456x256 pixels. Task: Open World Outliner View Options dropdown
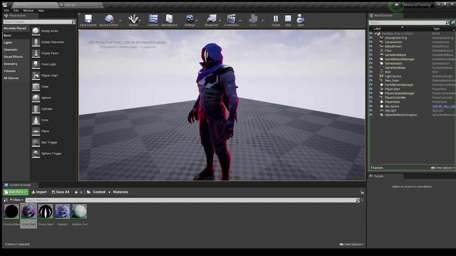(x=443, y=168)
